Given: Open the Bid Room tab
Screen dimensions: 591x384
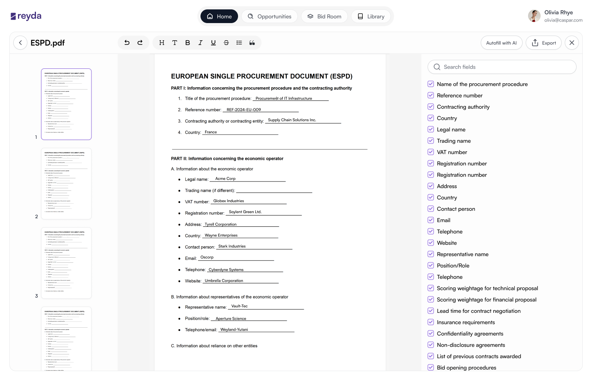Looking at the screenshot, I should click(x=324, y=16).
